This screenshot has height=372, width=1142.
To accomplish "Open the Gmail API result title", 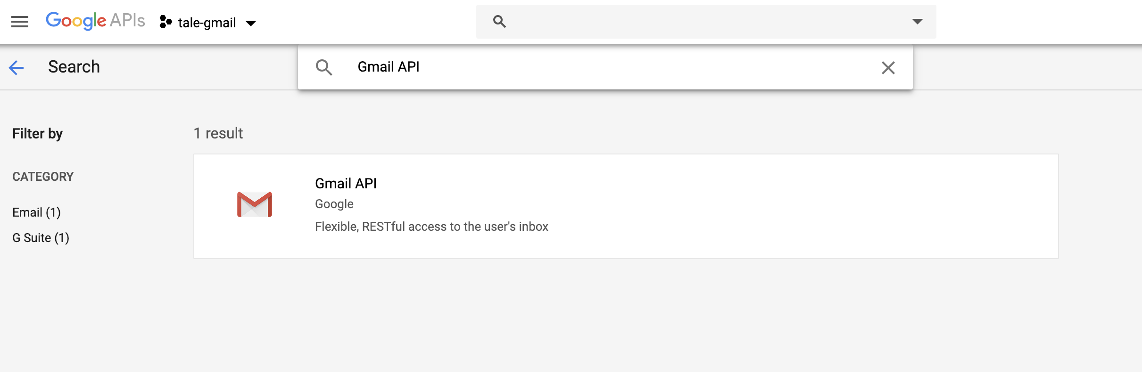I will pyautogui.click(x=346, y=183).
